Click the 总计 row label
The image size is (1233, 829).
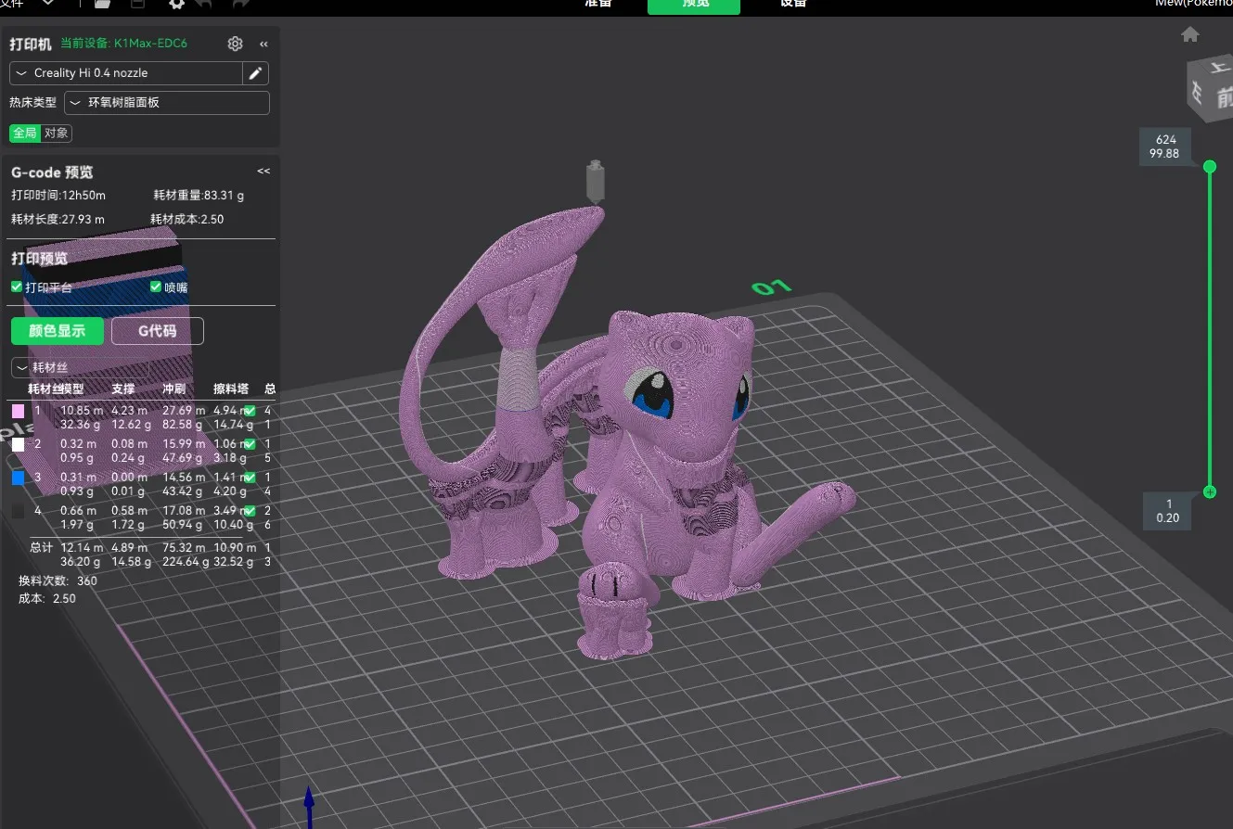coord(41,548)
